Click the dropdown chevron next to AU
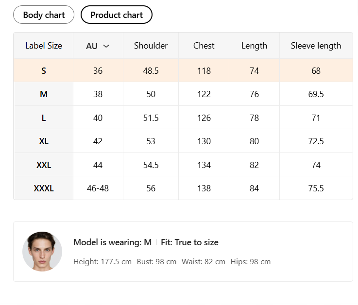 106,46
